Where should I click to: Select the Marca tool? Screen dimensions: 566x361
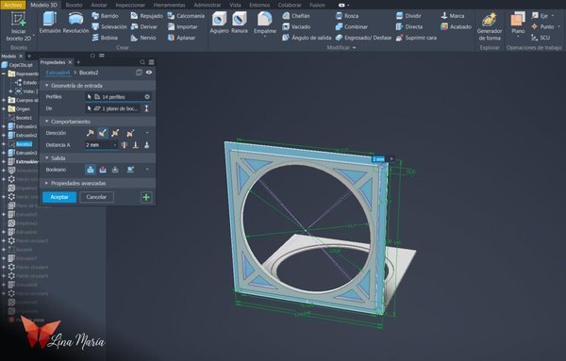452,16
